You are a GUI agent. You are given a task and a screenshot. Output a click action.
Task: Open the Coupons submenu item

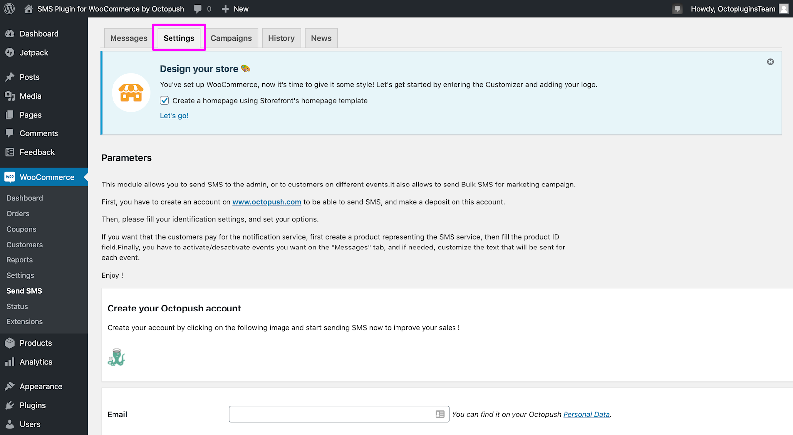point(21,229)
